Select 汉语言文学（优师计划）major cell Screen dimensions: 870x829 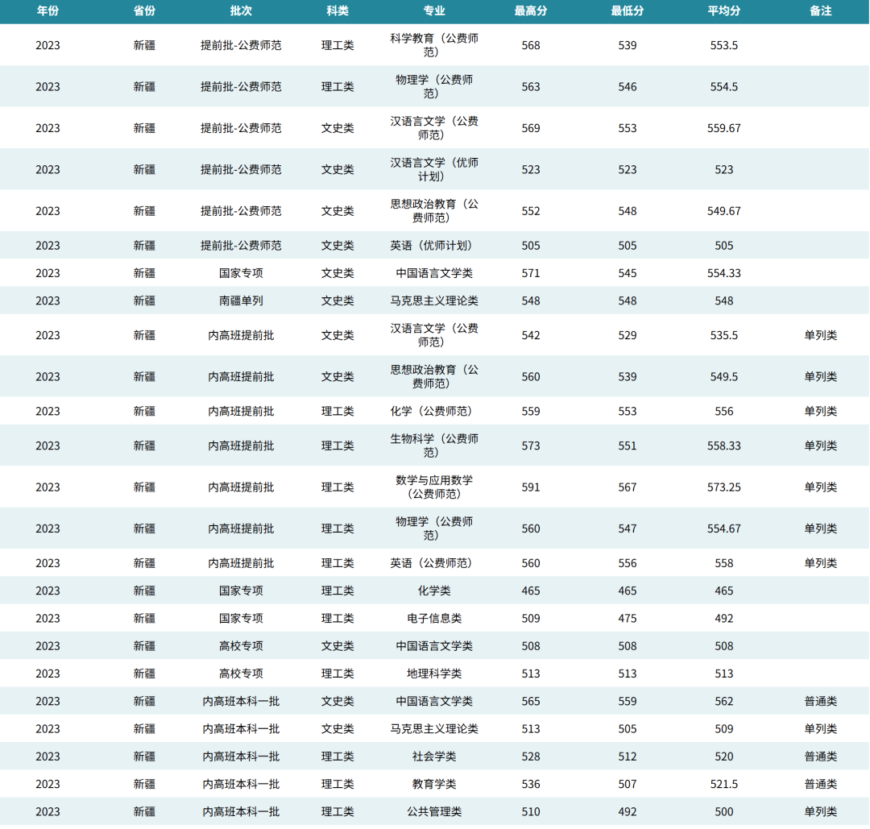(434, 169)
